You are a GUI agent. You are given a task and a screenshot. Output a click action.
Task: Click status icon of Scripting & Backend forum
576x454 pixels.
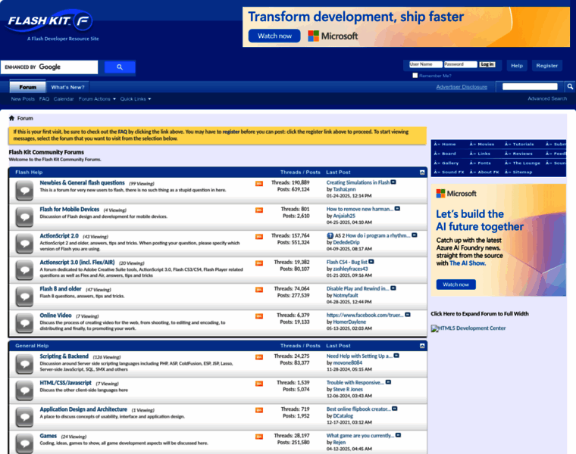click(24, 364)
